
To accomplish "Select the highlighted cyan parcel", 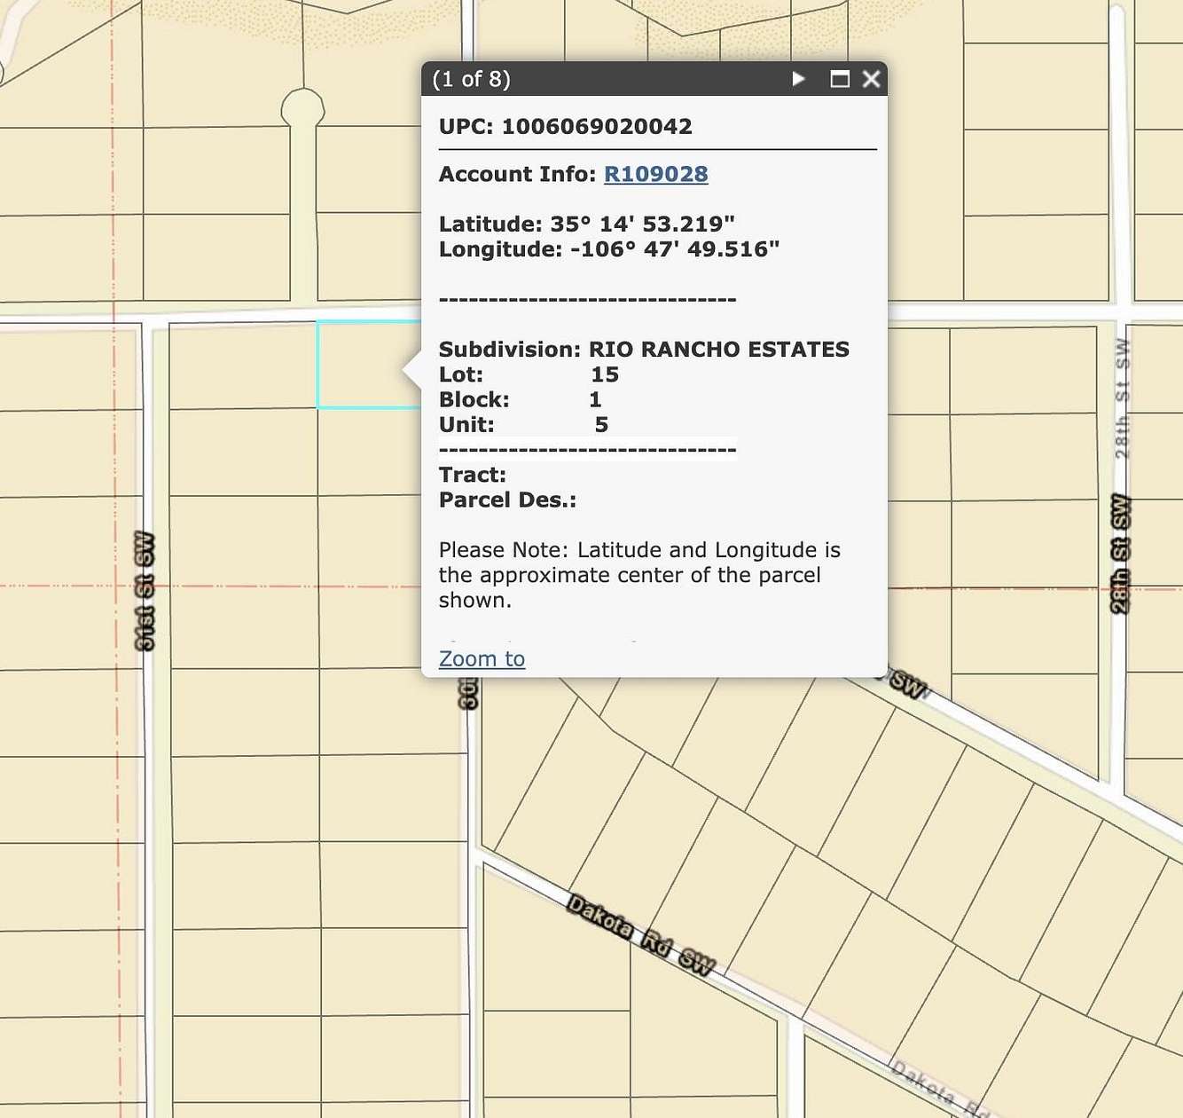I will click(x=364, y=366).
